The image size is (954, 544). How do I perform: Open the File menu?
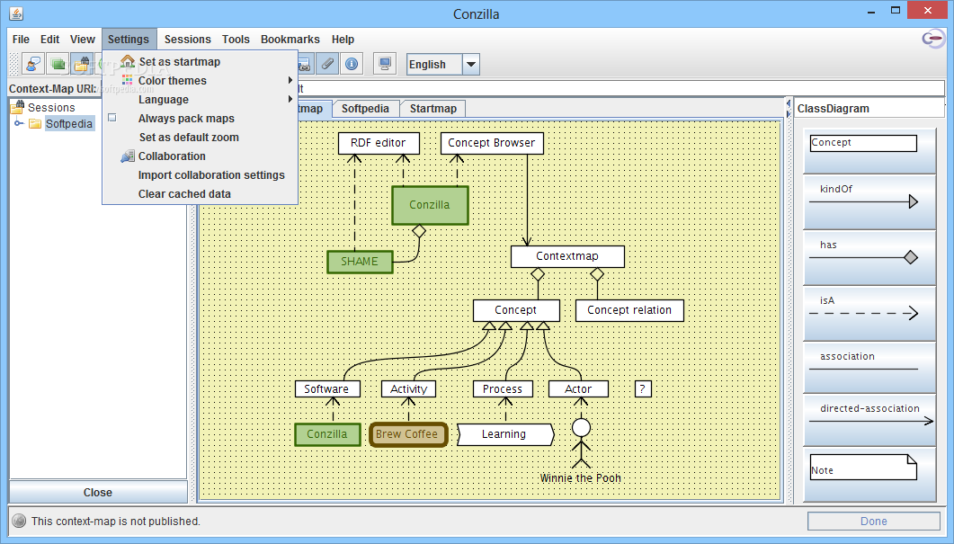(21, 39)
